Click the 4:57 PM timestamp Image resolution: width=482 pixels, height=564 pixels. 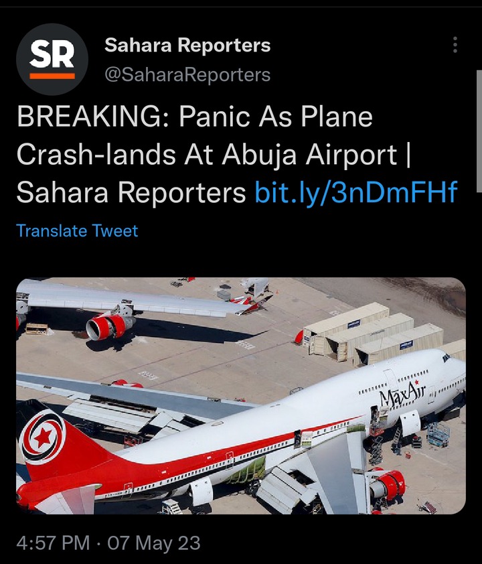click(x=53, y=543)
